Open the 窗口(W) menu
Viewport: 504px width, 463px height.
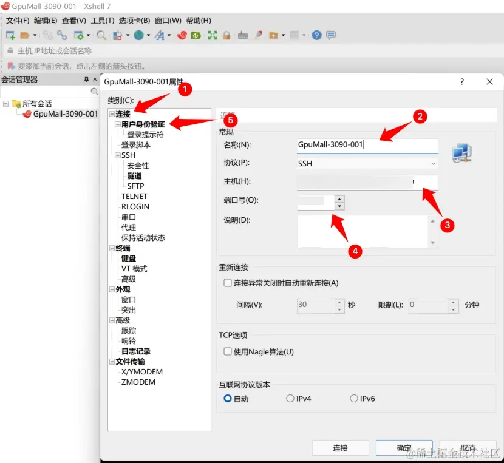(168, 21)
